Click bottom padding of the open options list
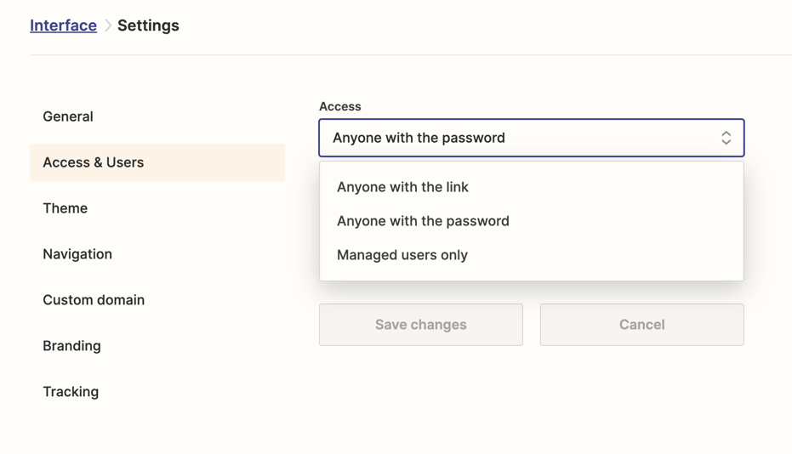 point(531,275)
